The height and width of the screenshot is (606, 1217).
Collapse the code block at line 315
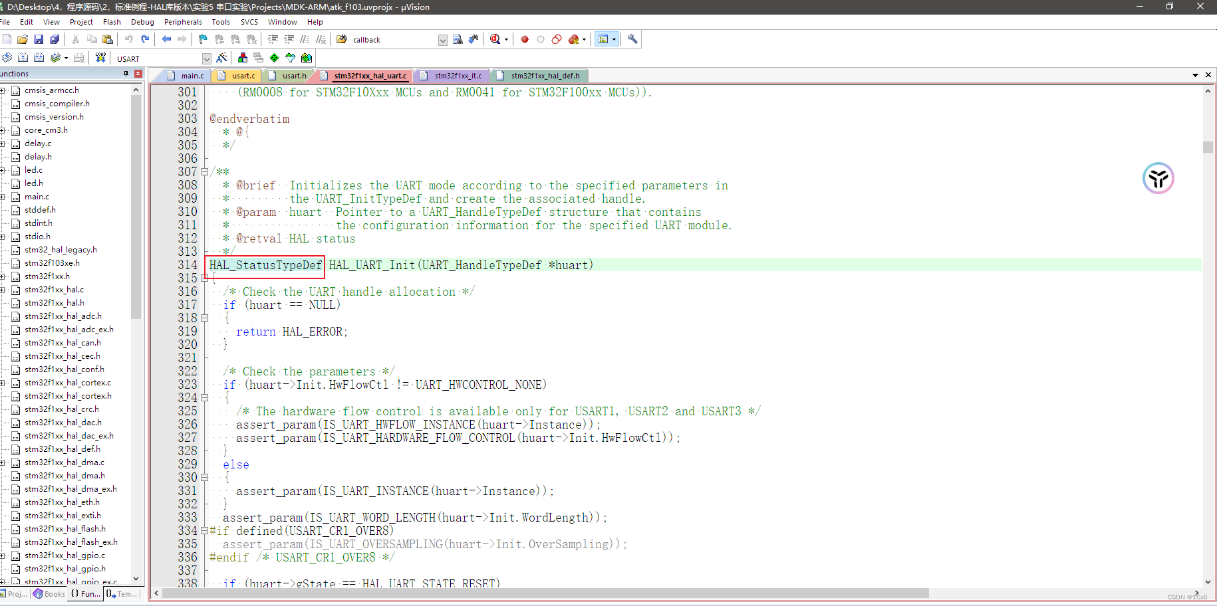pos(204,278)
